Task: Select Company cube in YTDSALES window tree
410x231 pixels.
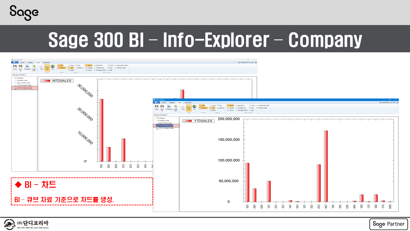Action: [162, 120]
